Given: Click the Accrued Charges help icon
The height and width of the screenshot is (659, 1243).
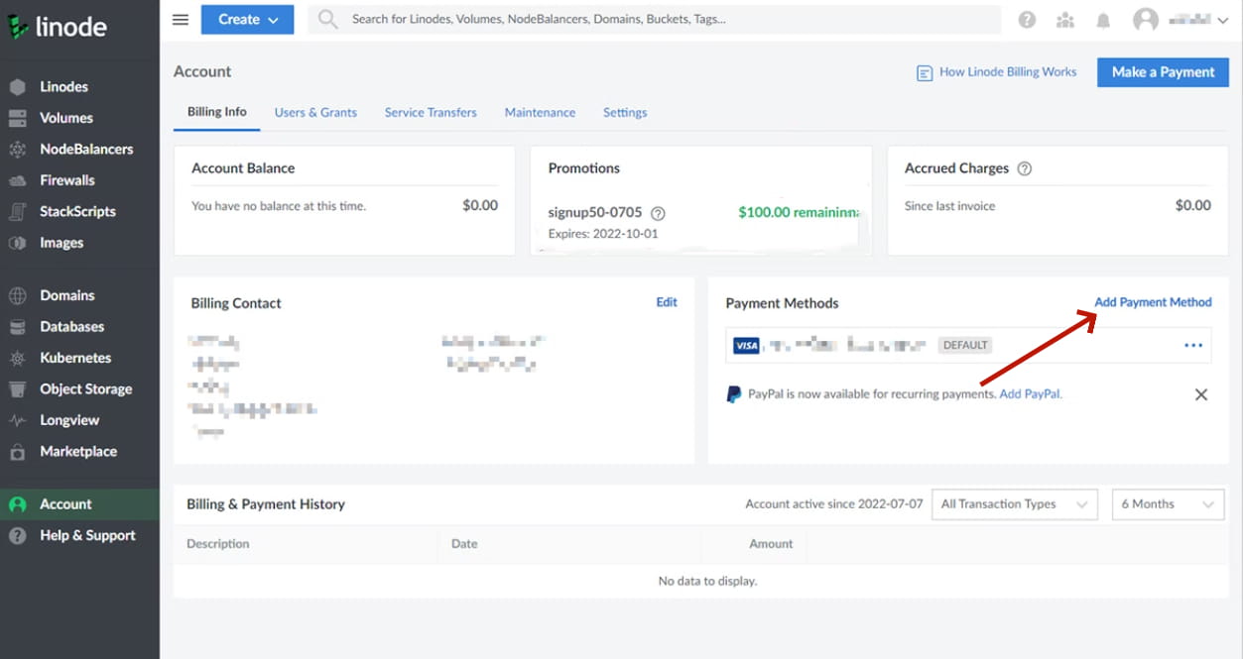Looking at the screenshot, I should [1025, 168].
